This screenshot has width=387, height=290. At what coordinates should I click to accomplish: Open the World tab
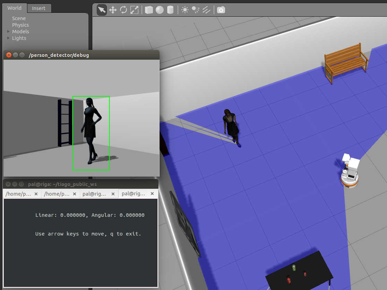click(x=14, y=8)
